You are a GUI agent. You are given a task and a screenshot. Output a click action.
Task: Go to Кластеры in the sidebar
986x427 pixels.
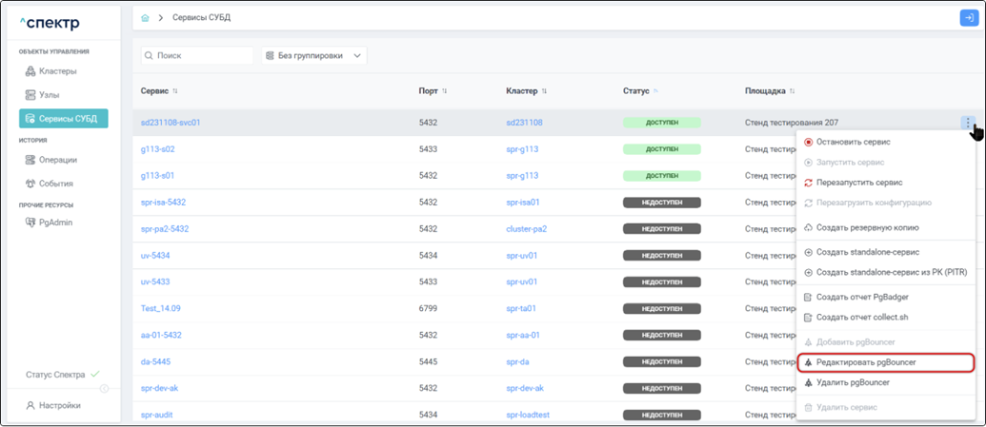click(57, 71)
